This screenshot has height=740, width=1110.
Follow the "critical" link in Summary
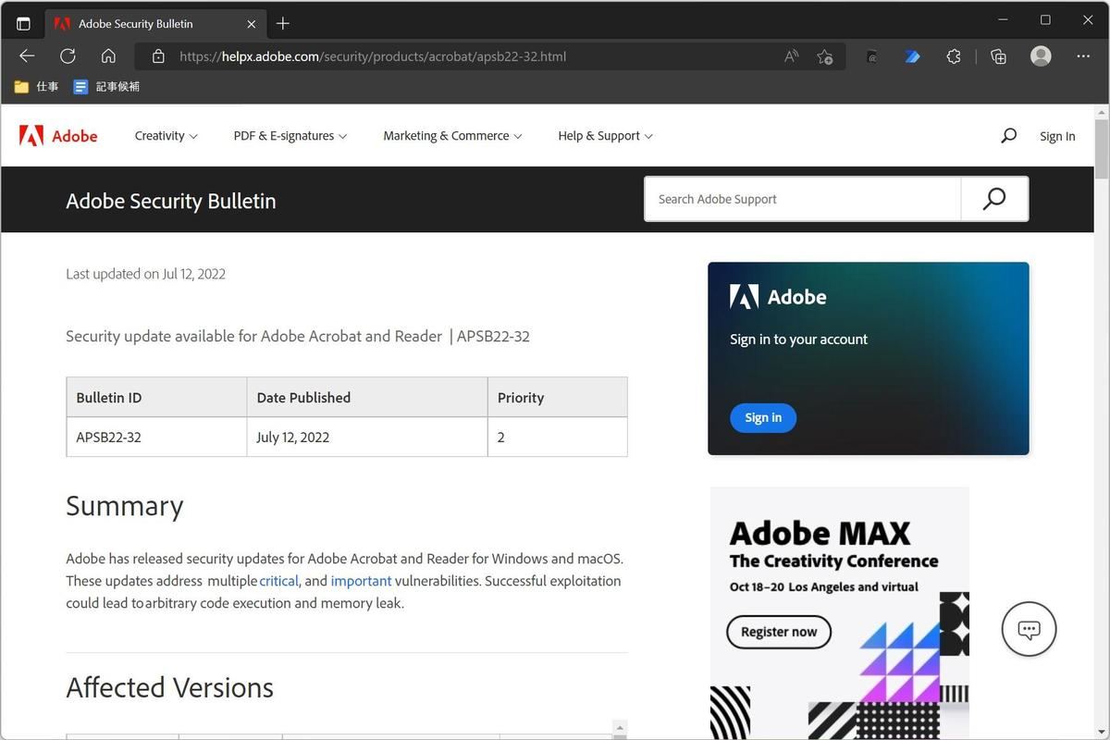tap(278, 581)
